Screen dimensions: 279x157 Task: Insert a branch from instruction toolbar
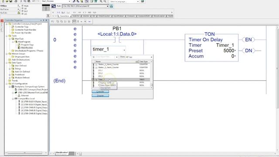pyautogui.click(x=63, y=13)
